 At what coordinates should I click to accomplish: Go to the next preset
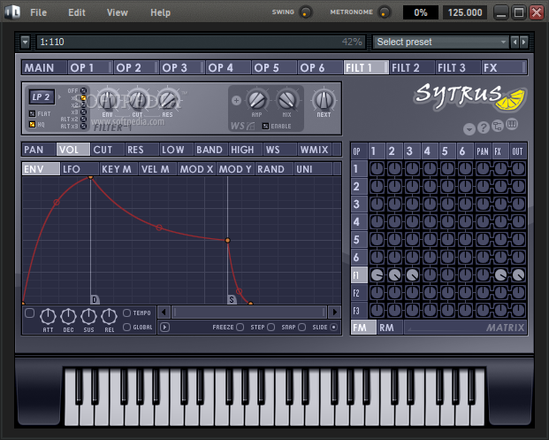point(523,42)
